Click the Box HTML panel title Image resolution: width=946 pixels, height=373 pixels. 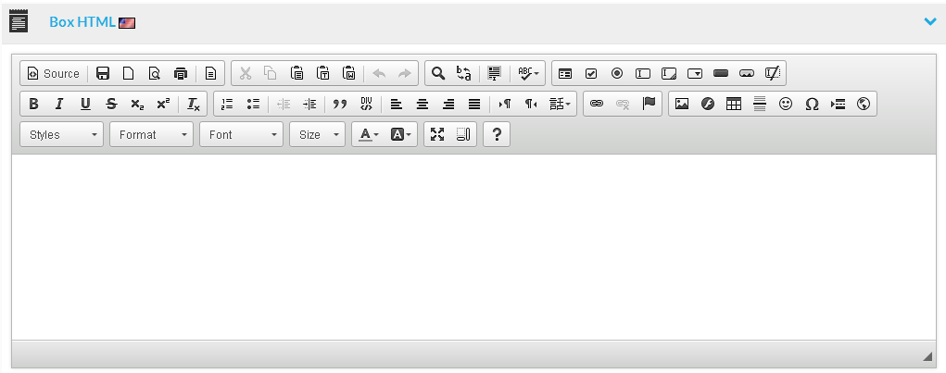click(x=82, y=21)
